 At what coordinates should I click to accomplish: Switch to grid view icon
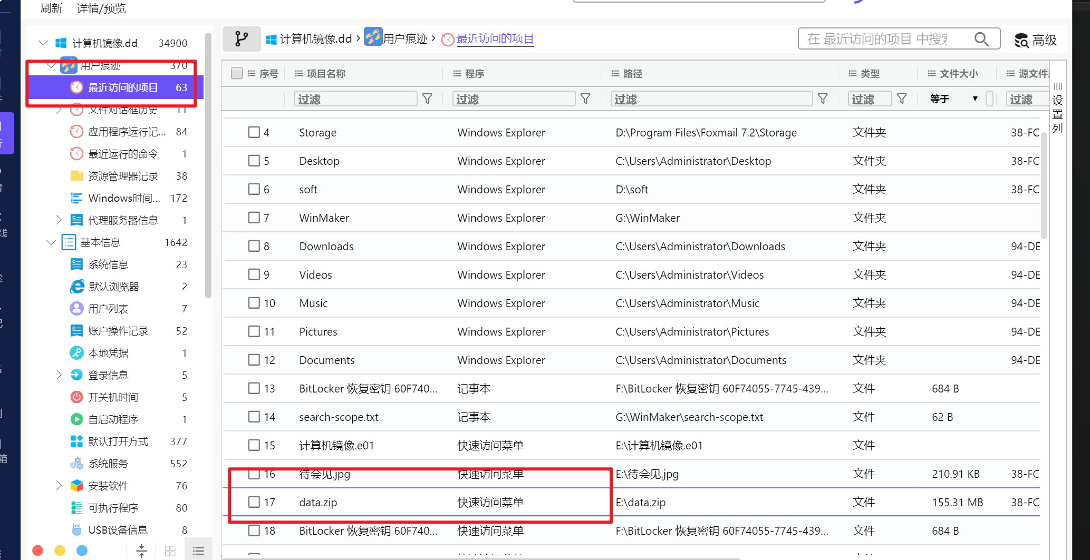tap(170, 551)
